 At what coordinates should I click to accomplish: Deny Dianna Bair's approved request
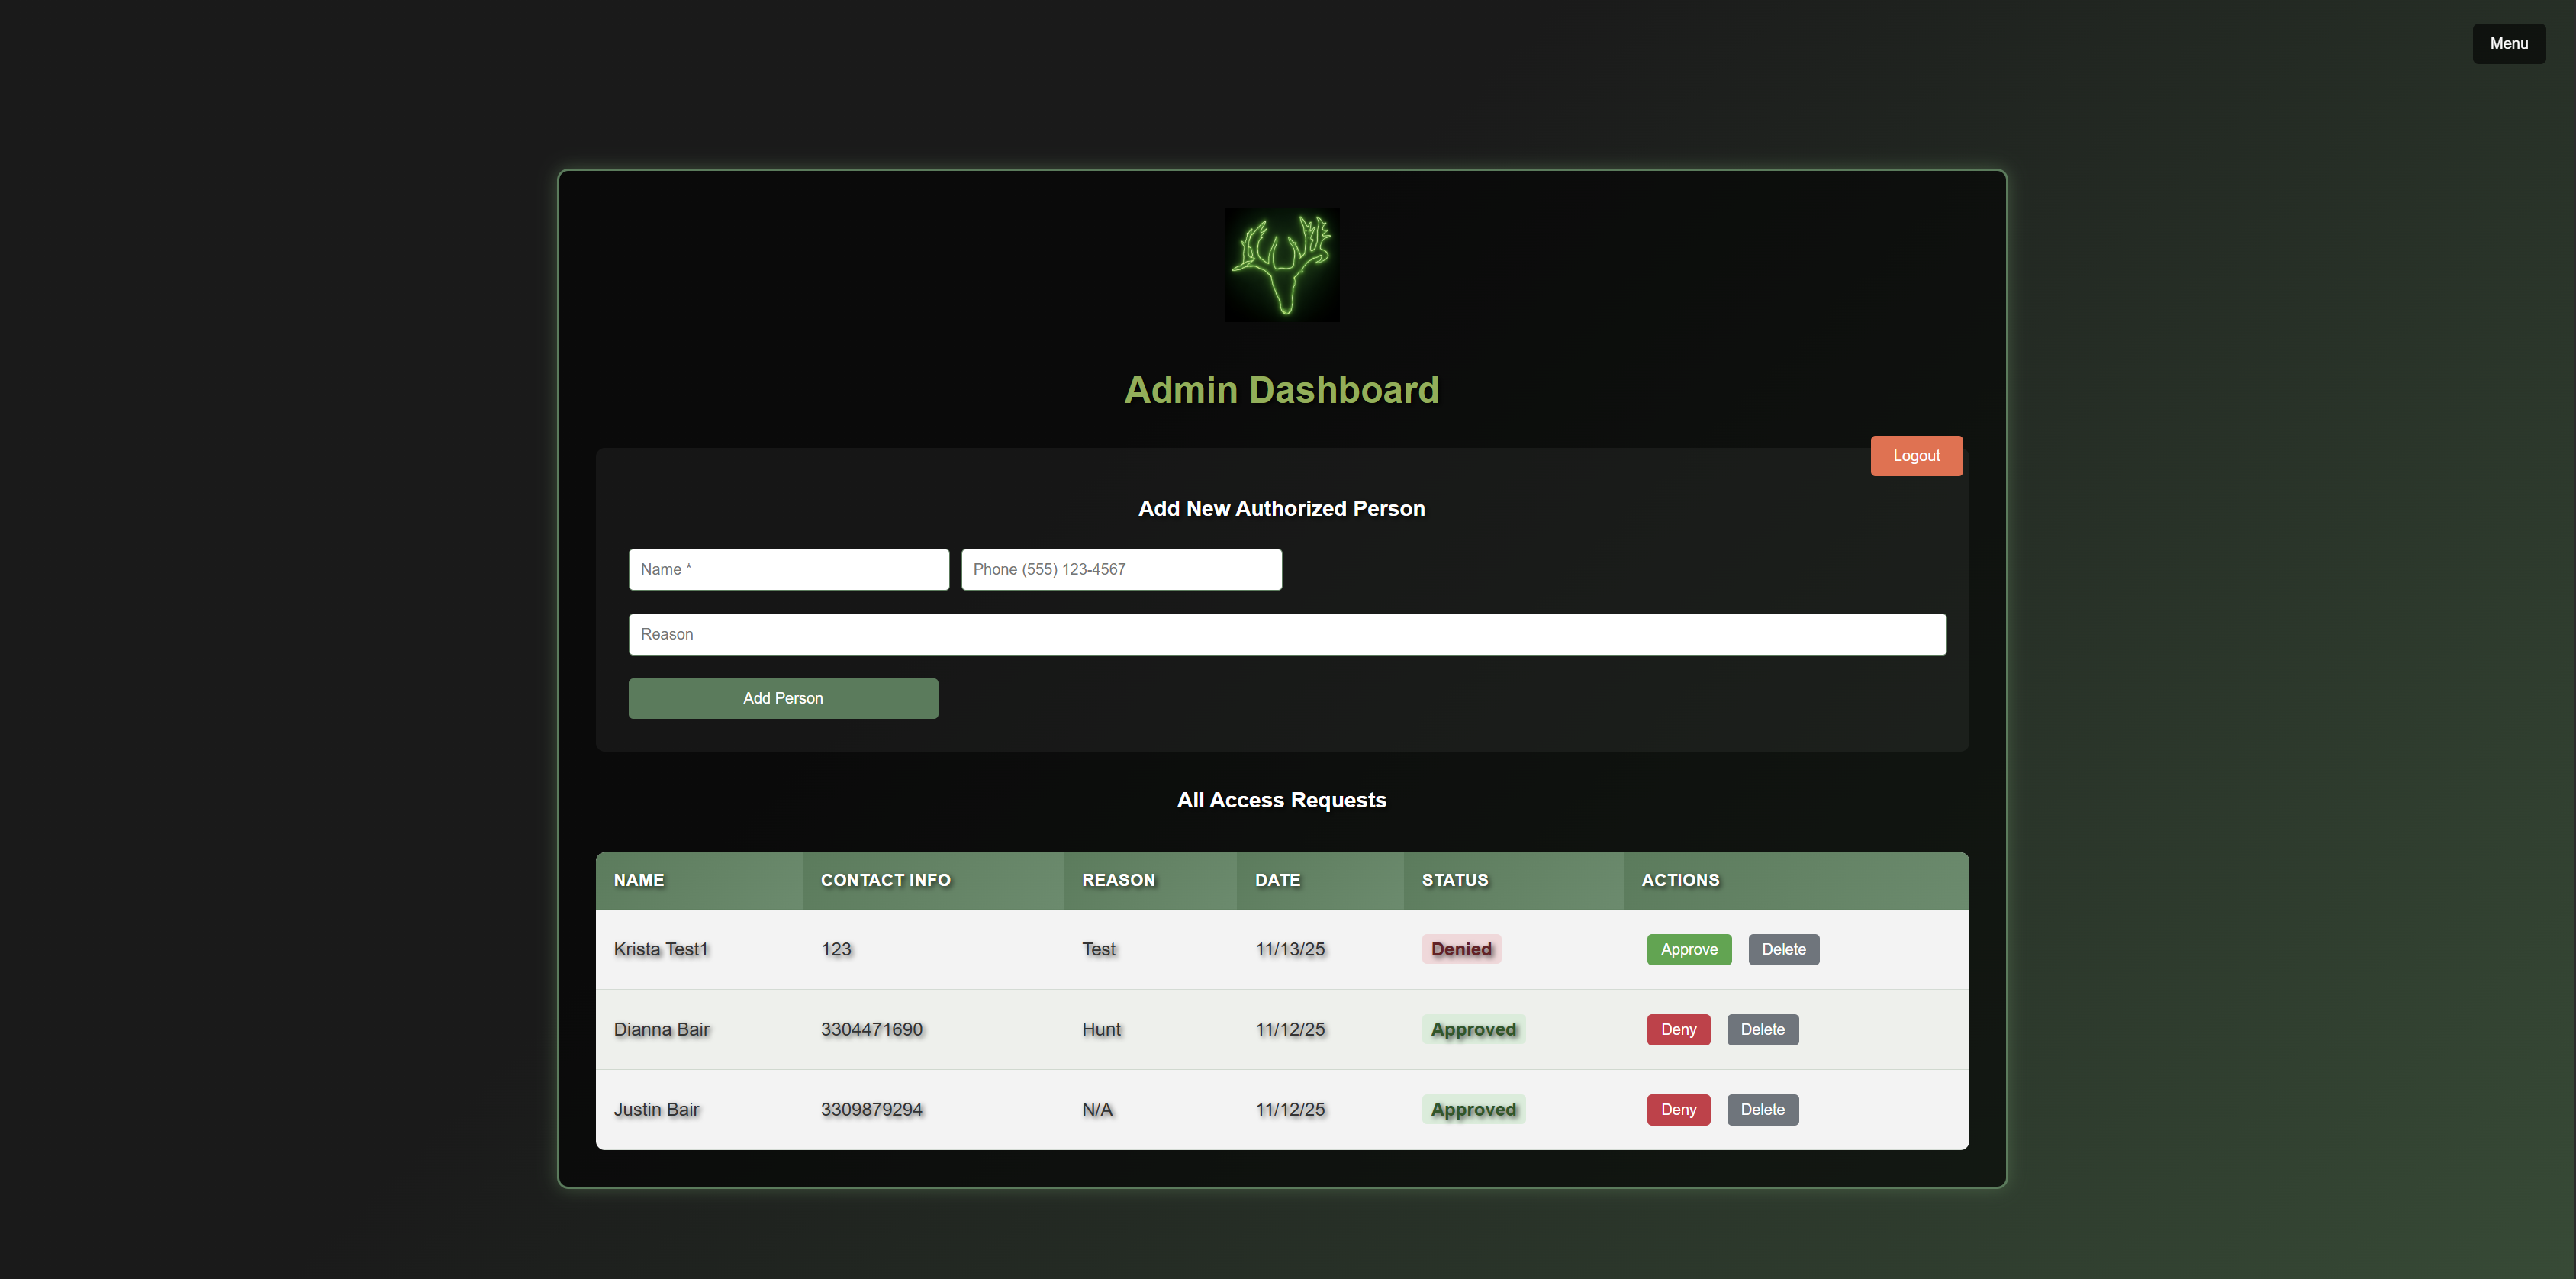pyautogui.click(x=1678, y=1029)
